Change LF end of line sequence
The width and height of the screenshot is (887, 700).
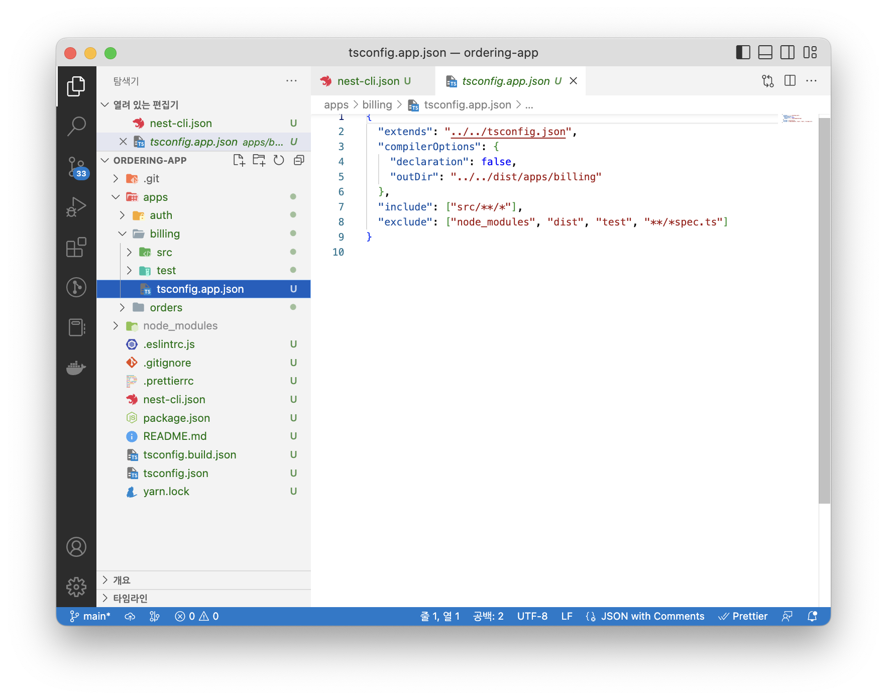[x=567, y=616]
